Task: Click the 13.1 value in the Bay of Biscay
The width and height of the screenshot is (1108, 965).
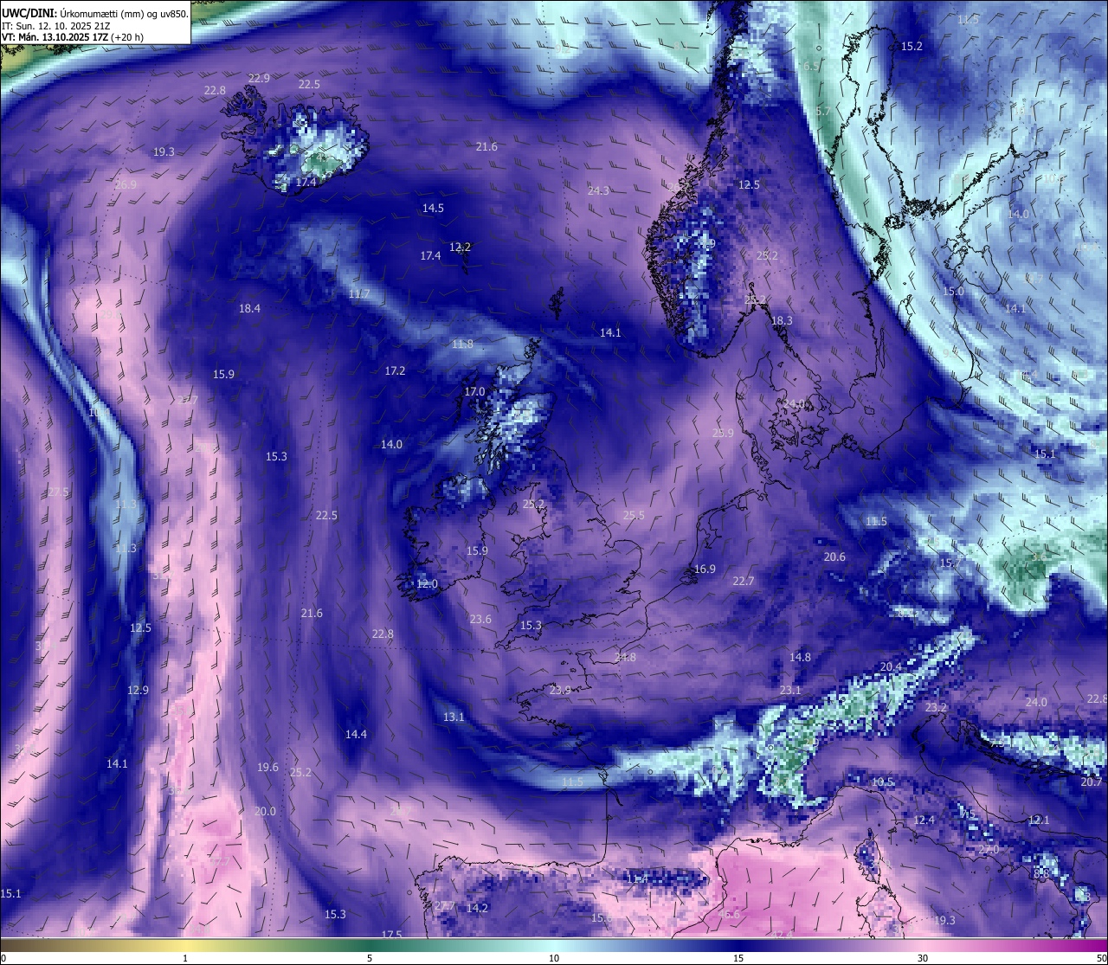Action: click(454, 717)
